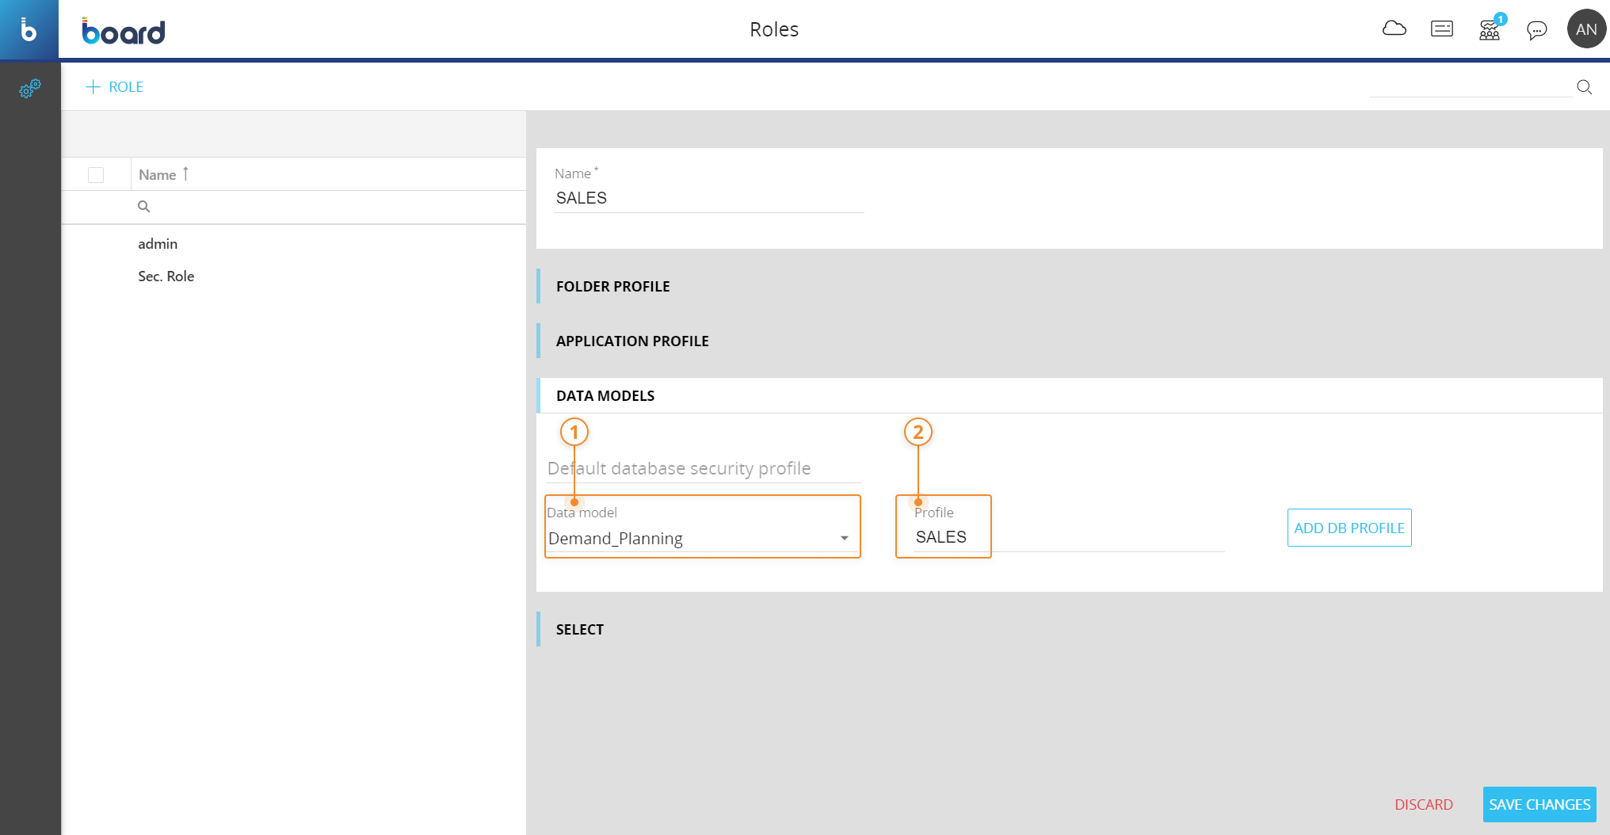This screenshot has height=835, width=1610.
Task: Select the admin role in list
Action: (158, 244)
